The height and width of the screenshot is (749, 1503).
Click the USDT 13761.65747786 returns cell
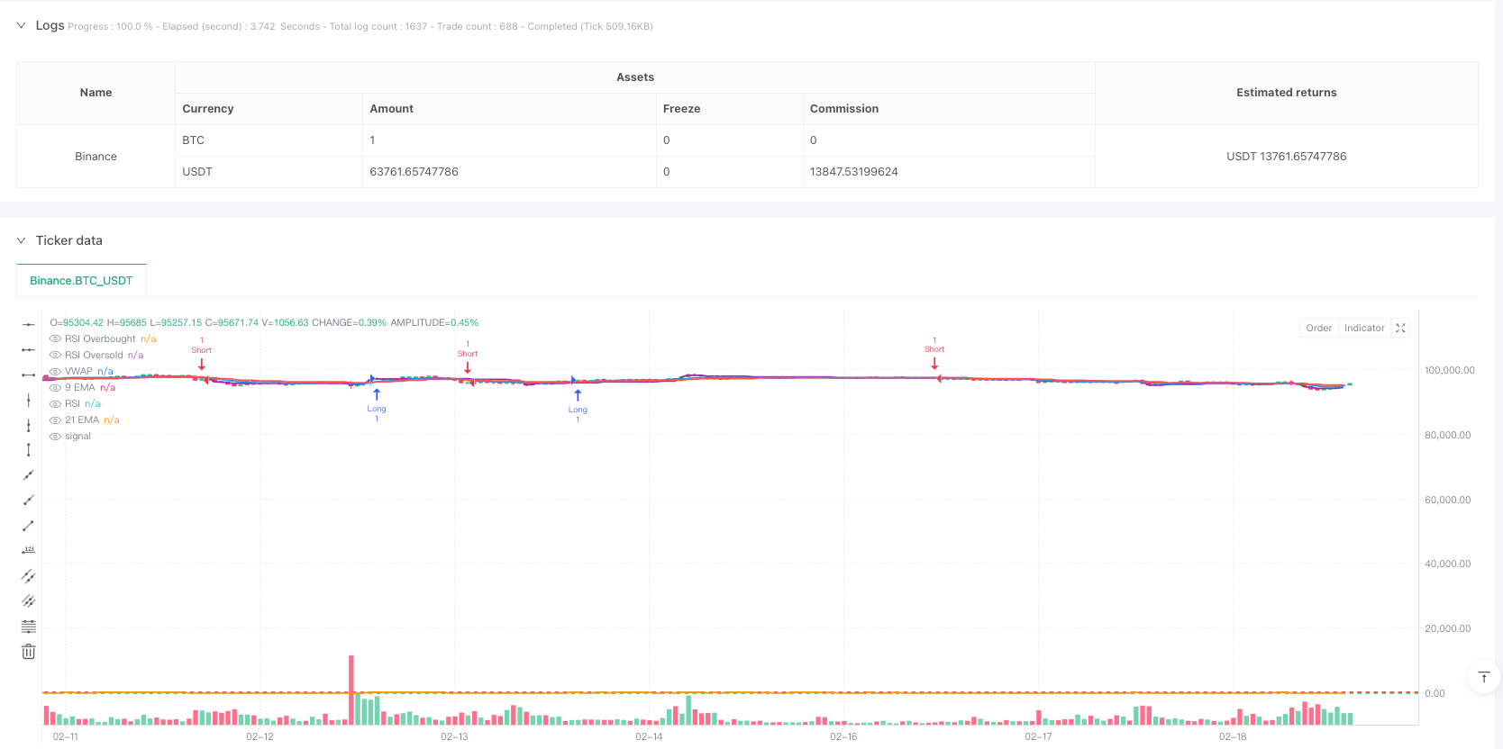coord(1286,157)
